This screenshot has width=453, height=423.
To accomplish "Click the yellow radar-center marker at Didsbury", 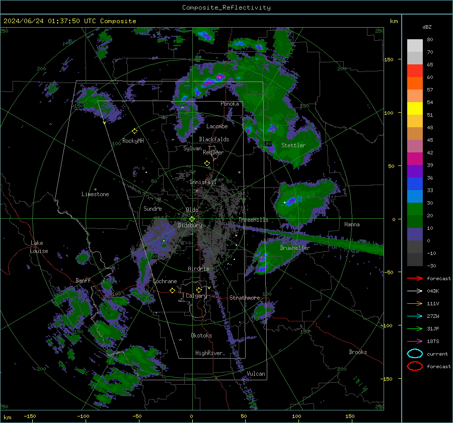I will [192, 219].
